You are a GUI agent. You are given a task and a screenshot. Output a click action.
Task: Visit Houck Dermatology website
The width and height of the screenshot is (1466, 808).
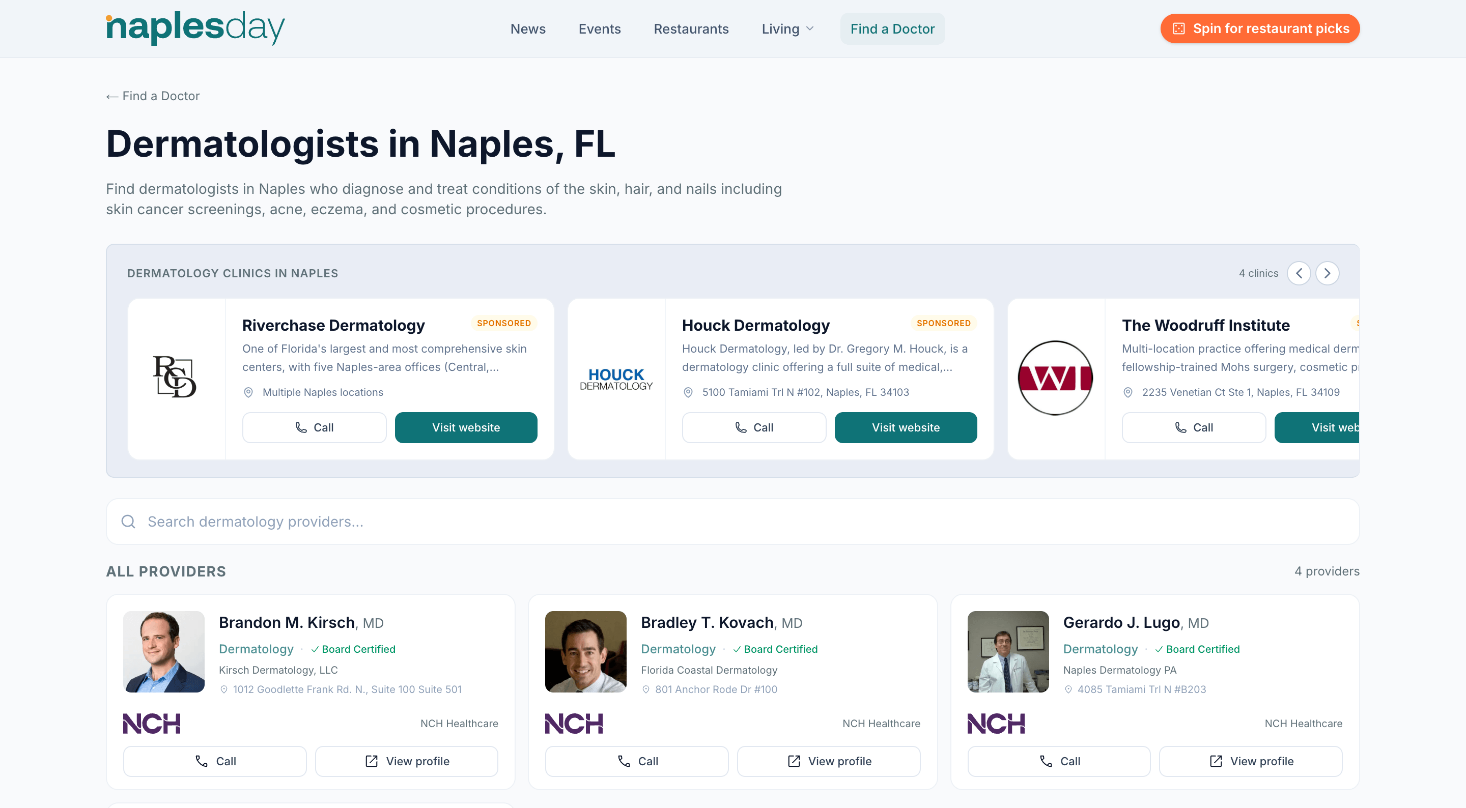pyautogui.click(x=906, y=427)
